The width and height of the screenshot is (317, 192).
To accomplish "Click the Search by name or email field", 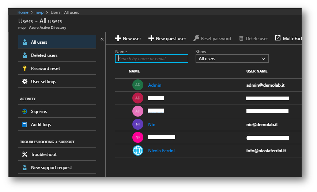I will tap(152, 58).
